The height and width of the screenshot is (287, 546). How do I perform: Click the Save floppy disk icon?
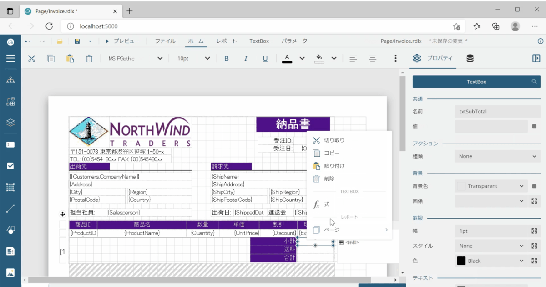[77, 41]
